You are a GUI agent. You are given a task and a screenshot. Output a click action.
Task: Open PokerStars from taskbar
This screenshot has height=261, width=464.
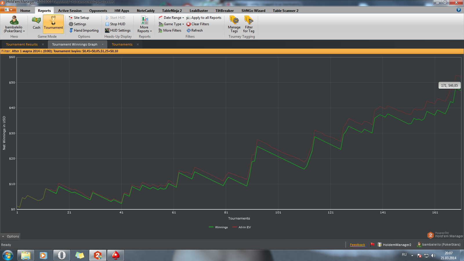[x=116, y=255]
